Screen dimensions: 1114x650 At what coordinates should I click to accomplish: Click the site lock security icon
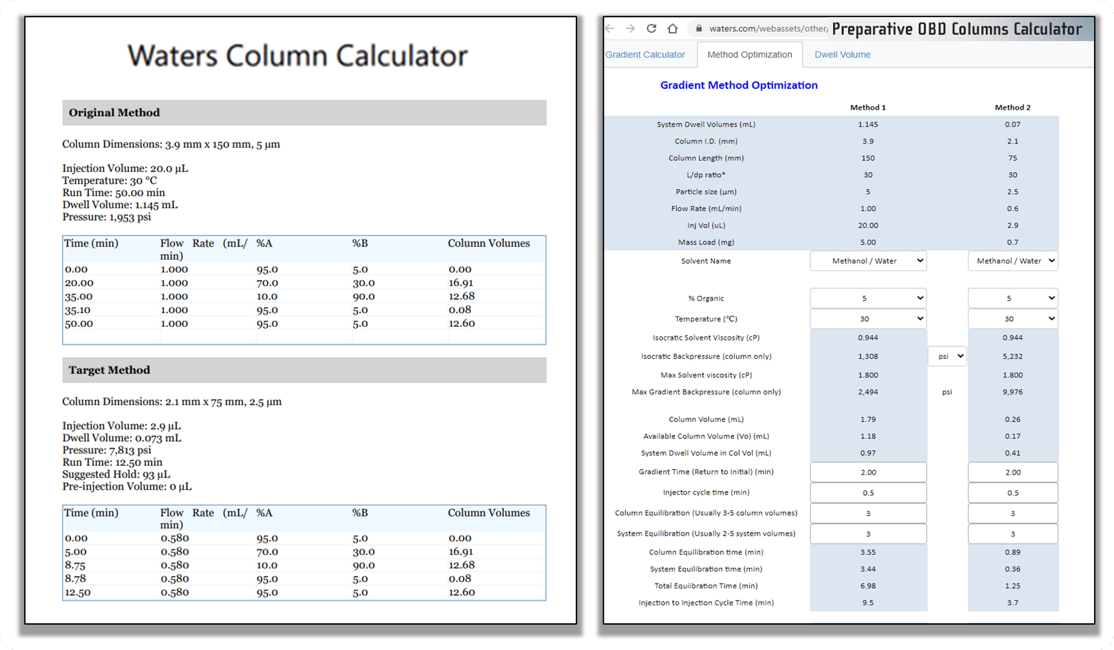point(699,29)
